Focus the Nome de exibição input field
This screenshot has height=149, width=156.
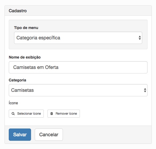[78, 67]
